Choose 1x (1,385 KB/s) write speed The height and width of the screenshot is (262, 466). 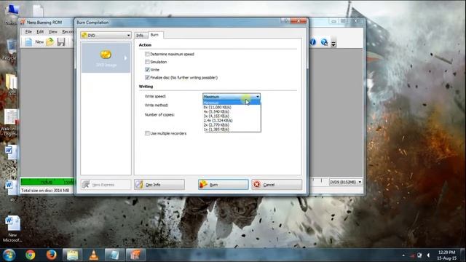point(232,130)
